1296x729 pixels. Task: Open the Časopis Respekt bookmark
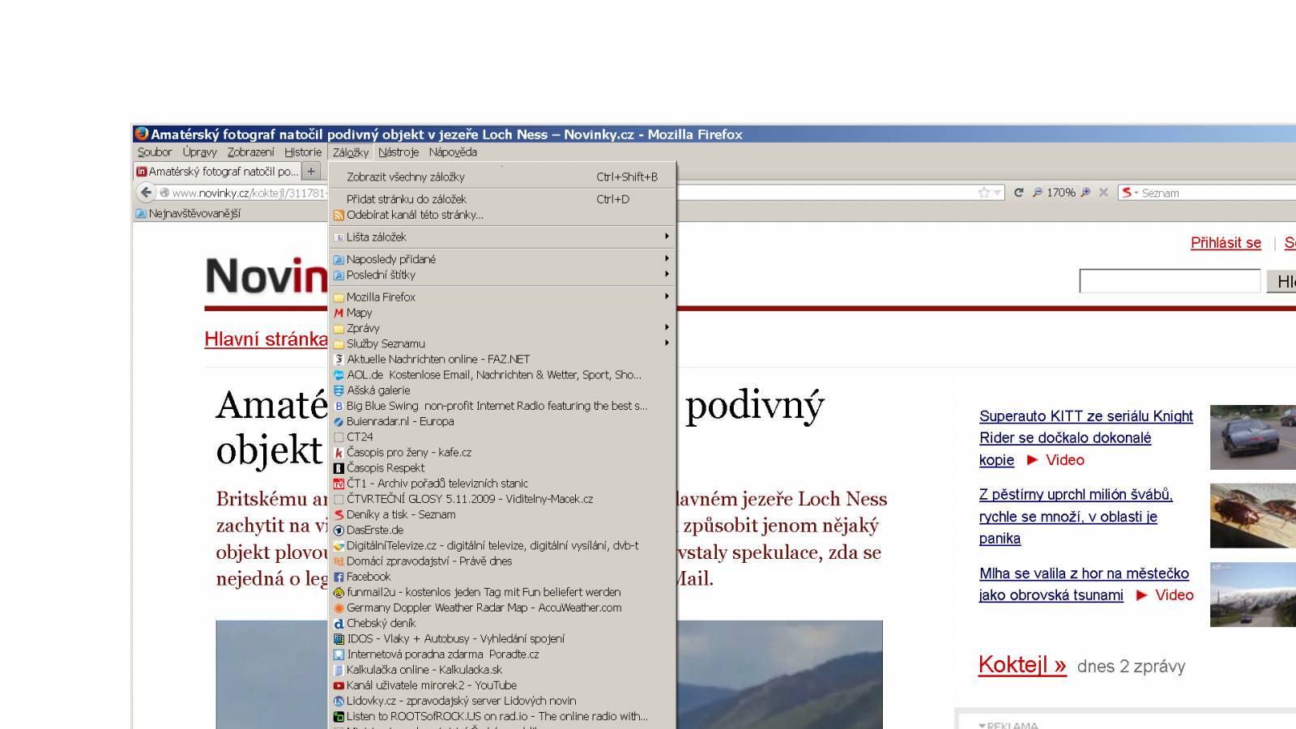pyautogui.click(x=502, y=467)
